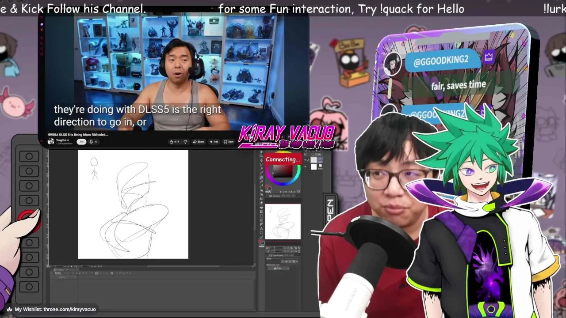Click the white drawing canvas with sketch
Image resolution: width=566 pixels, height=318 pixels.
(133, 204)
